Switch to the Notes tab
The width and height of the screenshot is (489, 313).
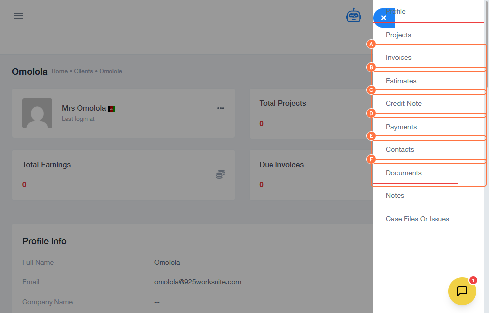395,195
